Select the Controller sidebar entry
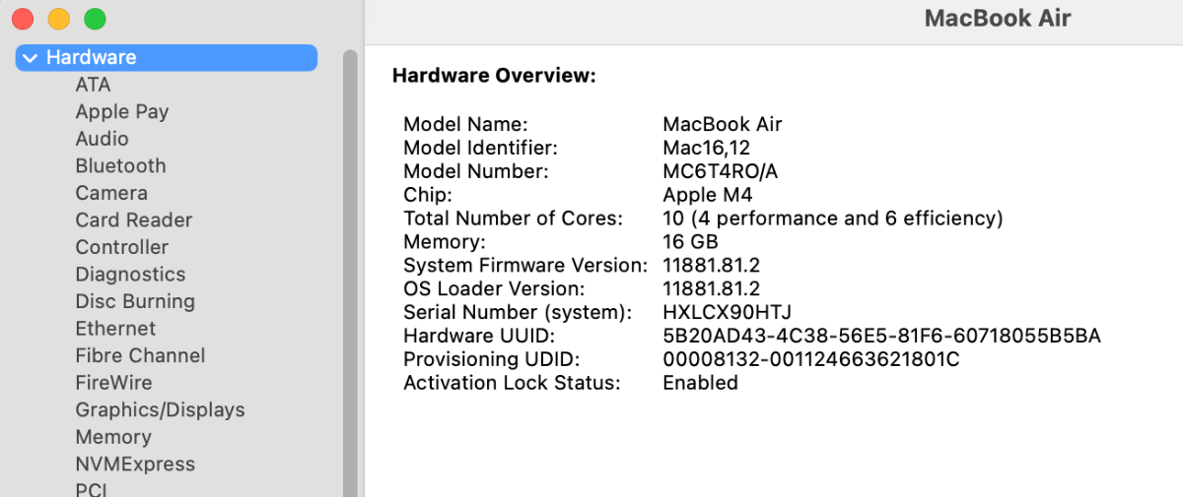Image resolution: width=1183 pixels, height=497 pixels. (x=121, y=247)
